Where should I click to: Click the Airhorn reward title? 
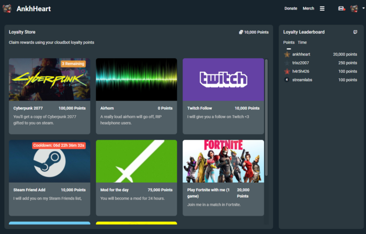pos(107,108)
